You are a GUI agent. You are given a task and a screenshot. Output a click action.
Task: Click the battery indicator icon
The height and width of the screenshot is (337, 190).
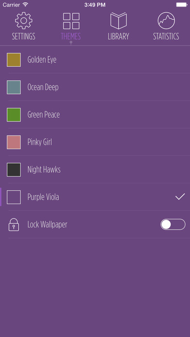pos(182,4)
